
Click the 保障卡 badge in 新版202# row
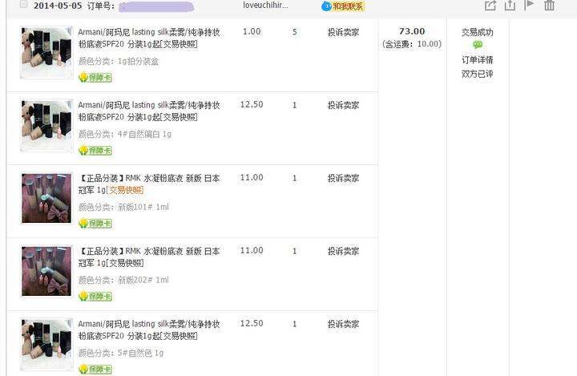pos(95,297)
